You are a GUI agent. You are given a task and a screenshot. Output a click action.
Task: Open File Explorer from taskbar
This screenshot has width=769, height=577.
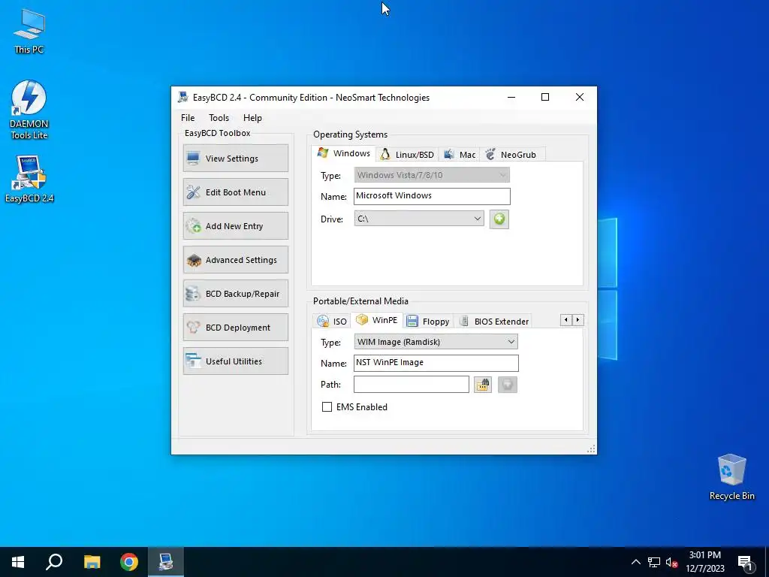[92, 562]
